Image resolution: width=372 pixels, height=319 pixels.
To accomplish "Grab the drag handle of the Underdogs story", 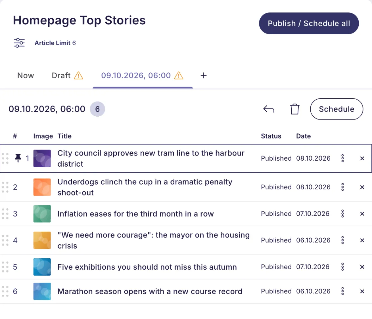I will (5, 187).
